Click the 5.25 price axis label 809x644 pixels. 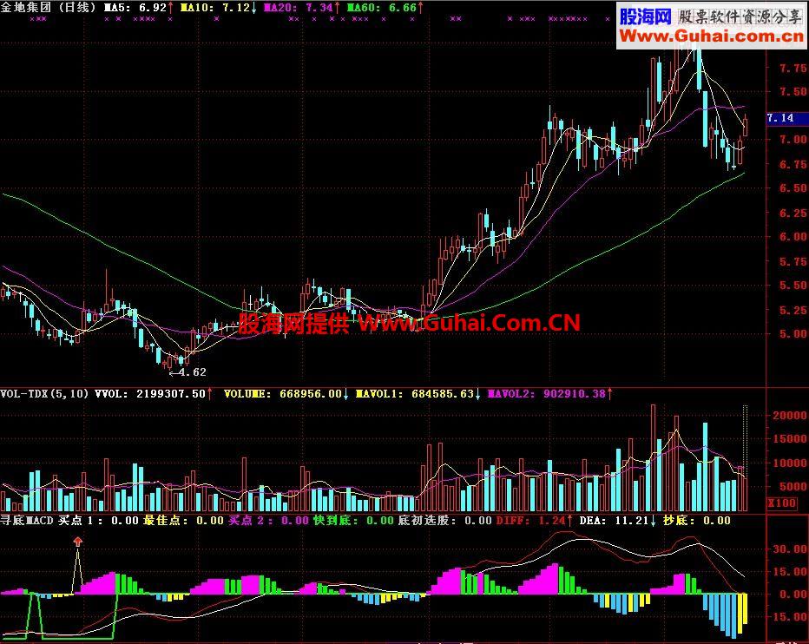pyautogui.click(x=793, y=310)
